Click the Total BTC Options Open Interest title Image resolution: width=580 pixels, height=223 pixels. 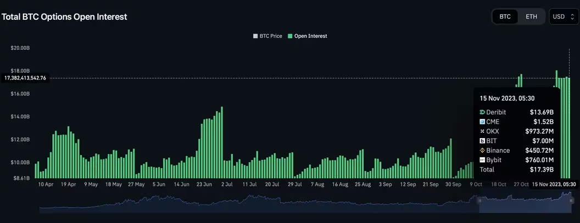(64, 17)
